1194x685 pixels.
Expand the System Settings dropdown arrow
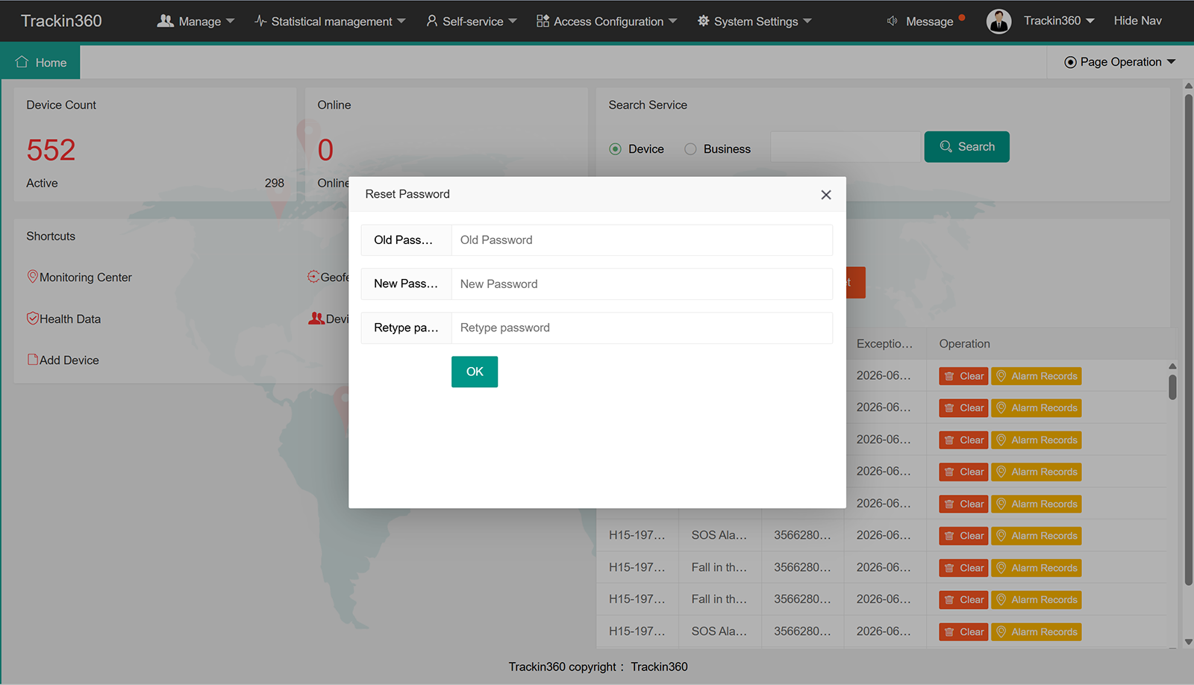click(x=807, y=21)
